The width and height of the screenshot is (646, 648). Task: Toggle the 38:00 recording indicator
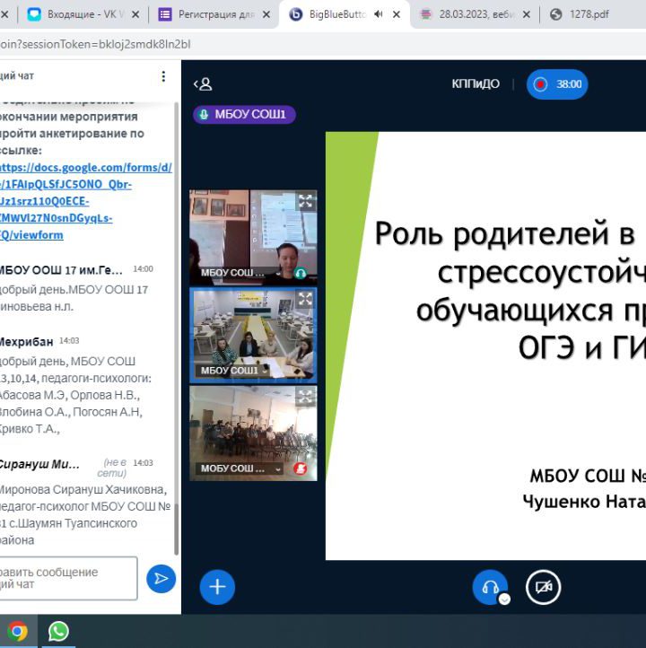click(x=557, y=84)
